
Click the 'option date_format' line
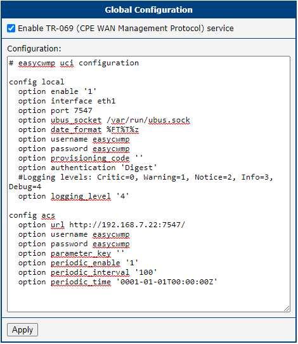click(x=79, y=129)
